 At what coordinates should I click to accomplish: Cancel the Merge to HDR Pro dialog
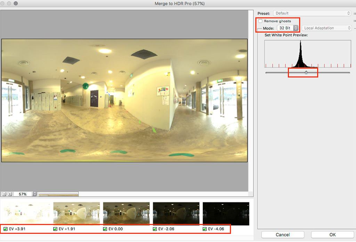point(283,235)
